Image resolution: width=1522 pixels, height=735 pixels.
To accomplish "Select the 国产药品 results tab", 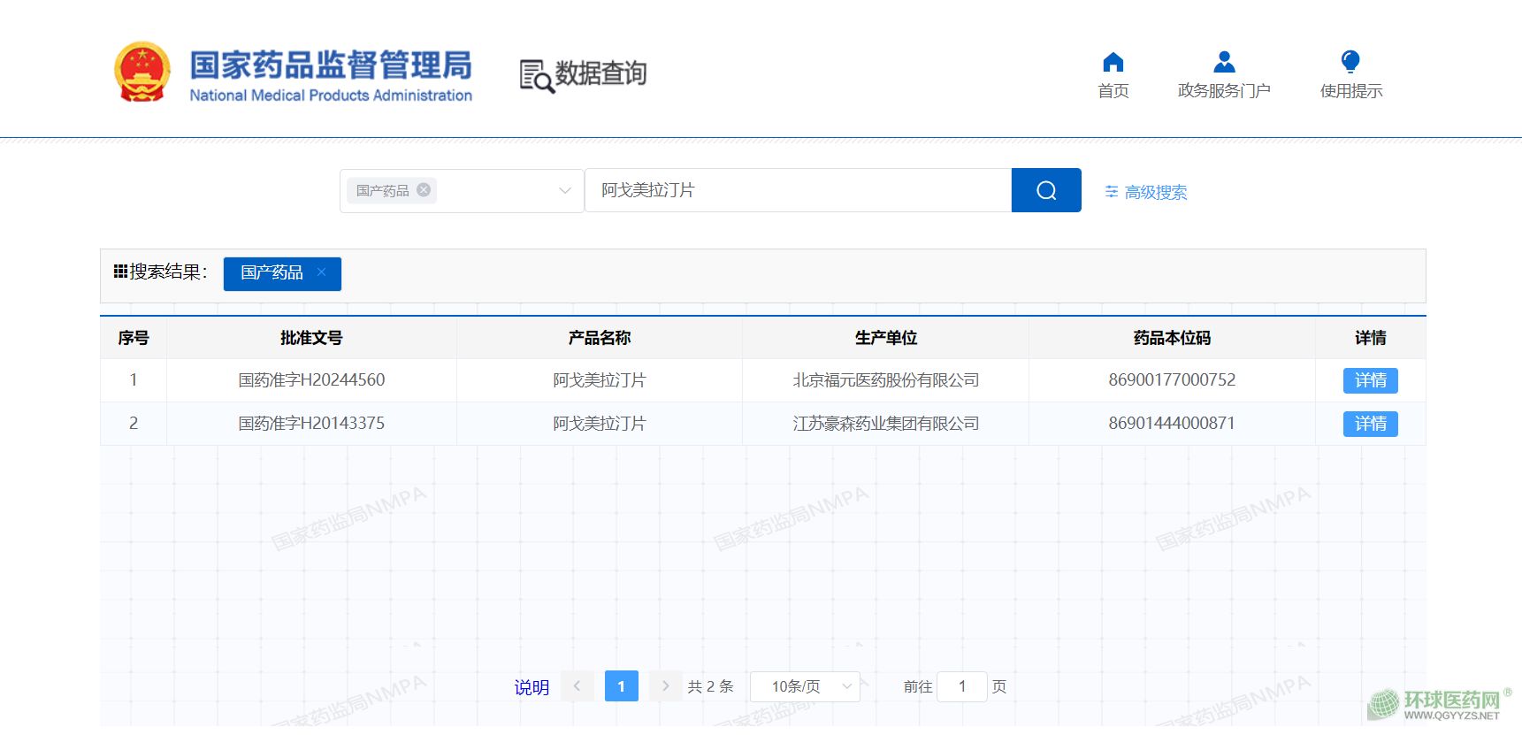I will coord(272,273).
